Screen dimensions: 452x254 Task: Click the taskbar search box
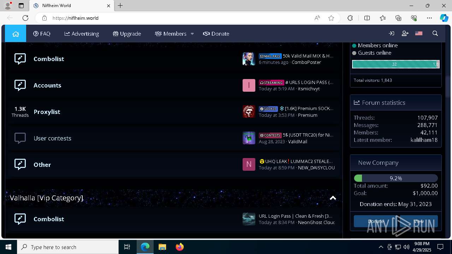point(68,247)
